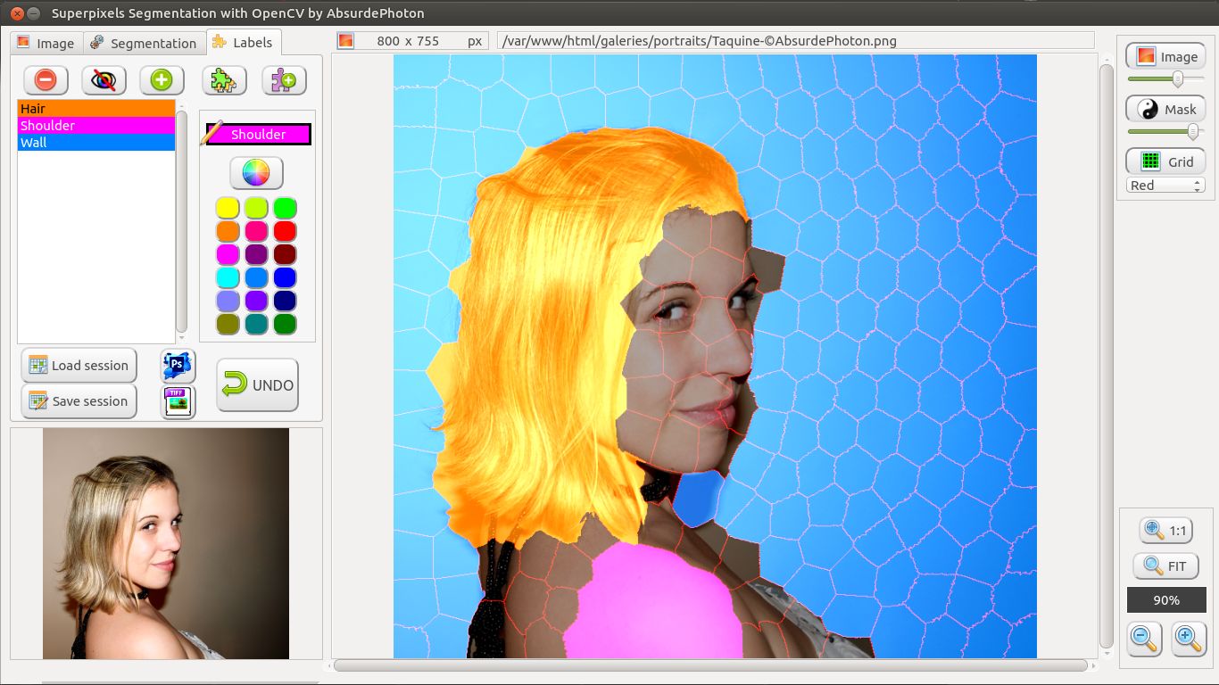Open the color wheel picker
1219x685 pixels.
pos(256,172)
